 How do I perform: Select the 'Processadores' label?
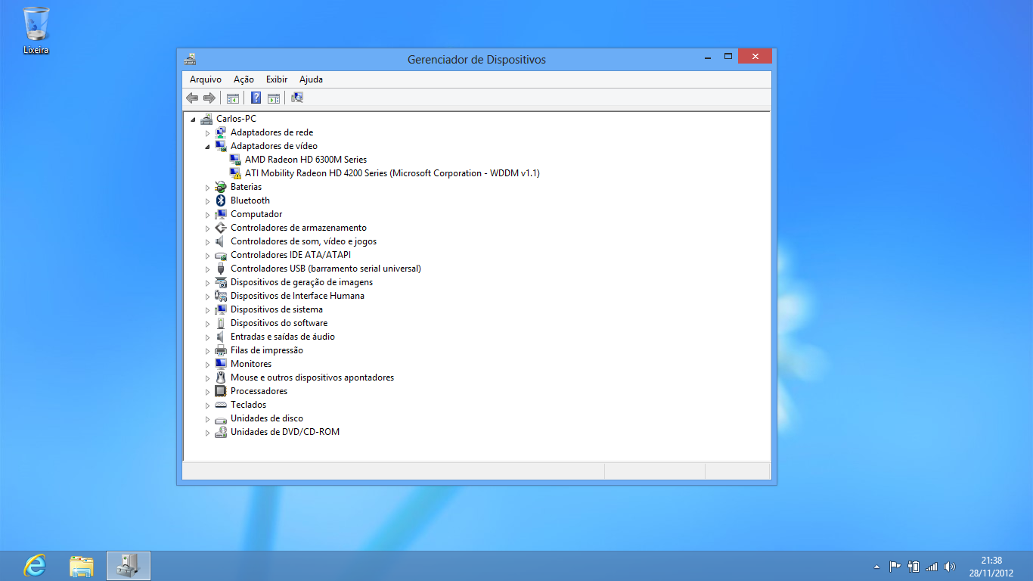tap(259, 391)
